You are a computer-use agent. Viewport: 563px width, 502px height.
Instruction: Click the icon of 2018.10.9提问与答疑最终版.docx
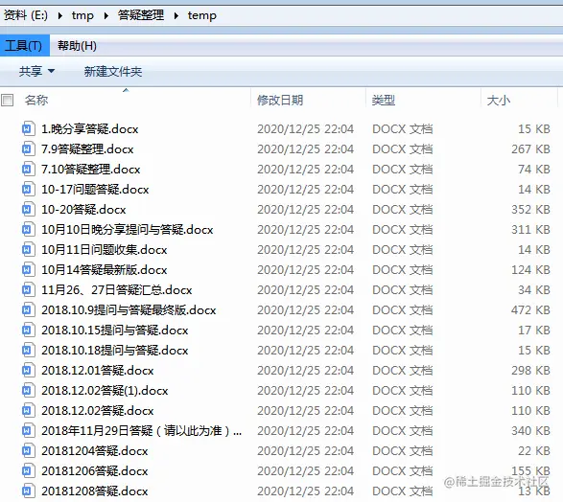pos(29,309)
